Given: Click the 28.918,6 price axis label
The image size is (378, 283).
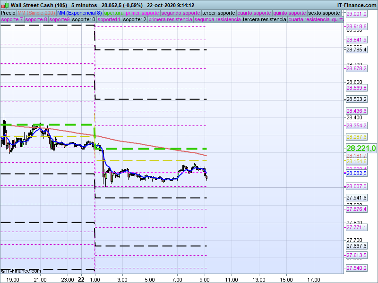Looking at the screenshot, I should point(357,26).
